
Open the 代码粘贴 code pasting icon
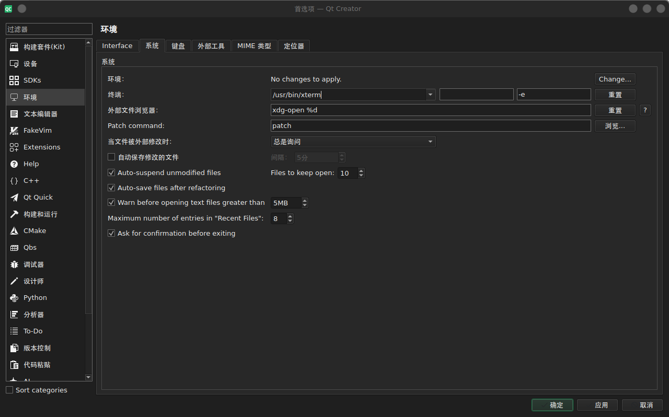point(14,365)
